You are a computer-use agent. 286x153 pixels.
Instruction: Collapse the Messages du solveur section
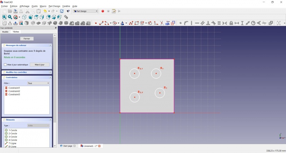click(50, 45)
